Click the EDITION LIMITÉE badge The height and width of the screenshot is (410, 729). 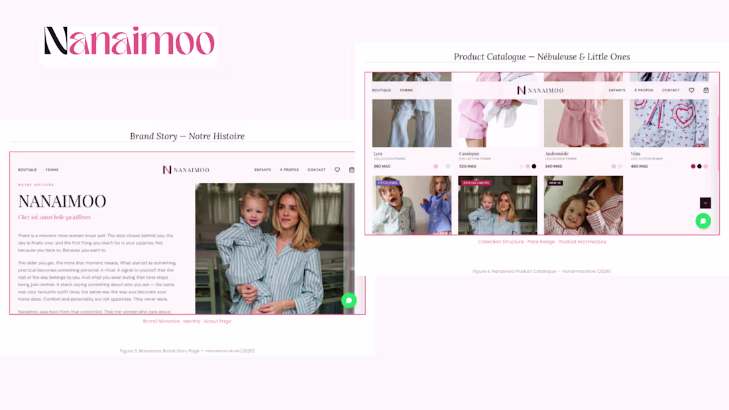click(x=476, y=183)
